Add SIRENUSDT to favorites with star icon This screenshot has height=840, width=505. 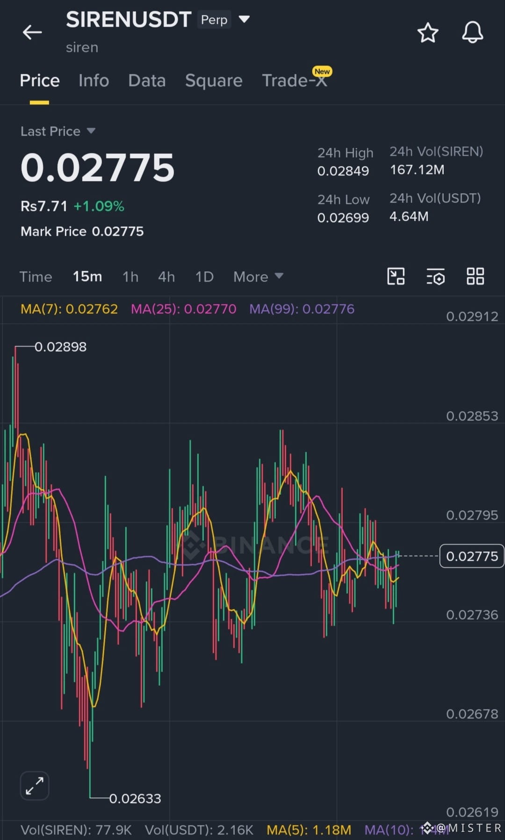pyautogui.click(x=427, y=33)
